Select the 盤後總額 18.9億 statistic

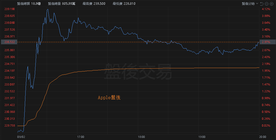click(x=29, y=3)
